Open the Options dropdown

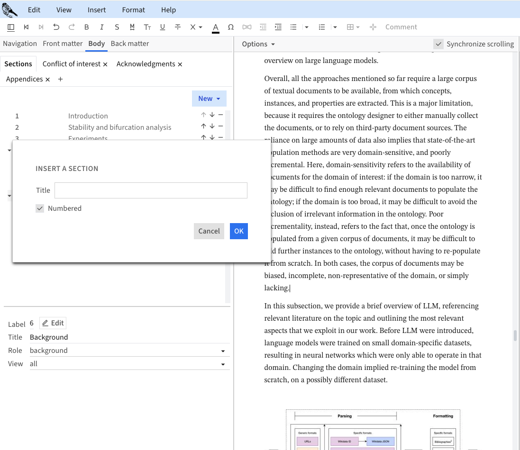click(x=258, y=44)
